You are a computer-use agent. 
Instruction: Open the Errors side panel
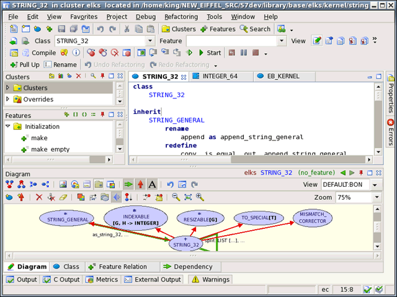coord(391,132)
